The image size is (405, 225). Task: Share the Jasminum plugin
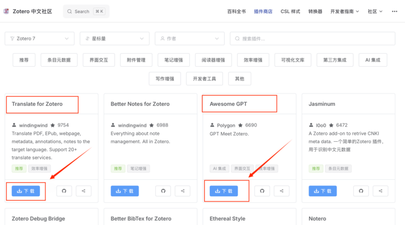tap(381, 191)
